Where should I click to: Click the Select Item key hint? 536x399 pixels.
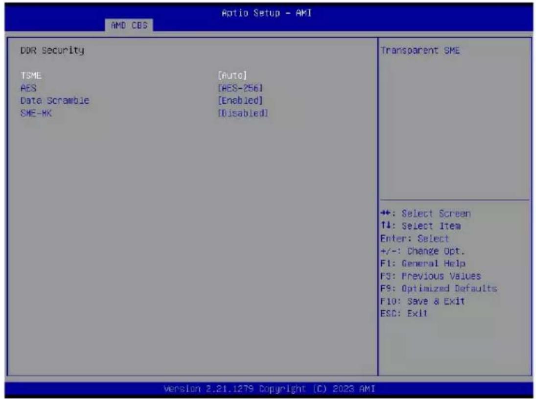[420, 226]
